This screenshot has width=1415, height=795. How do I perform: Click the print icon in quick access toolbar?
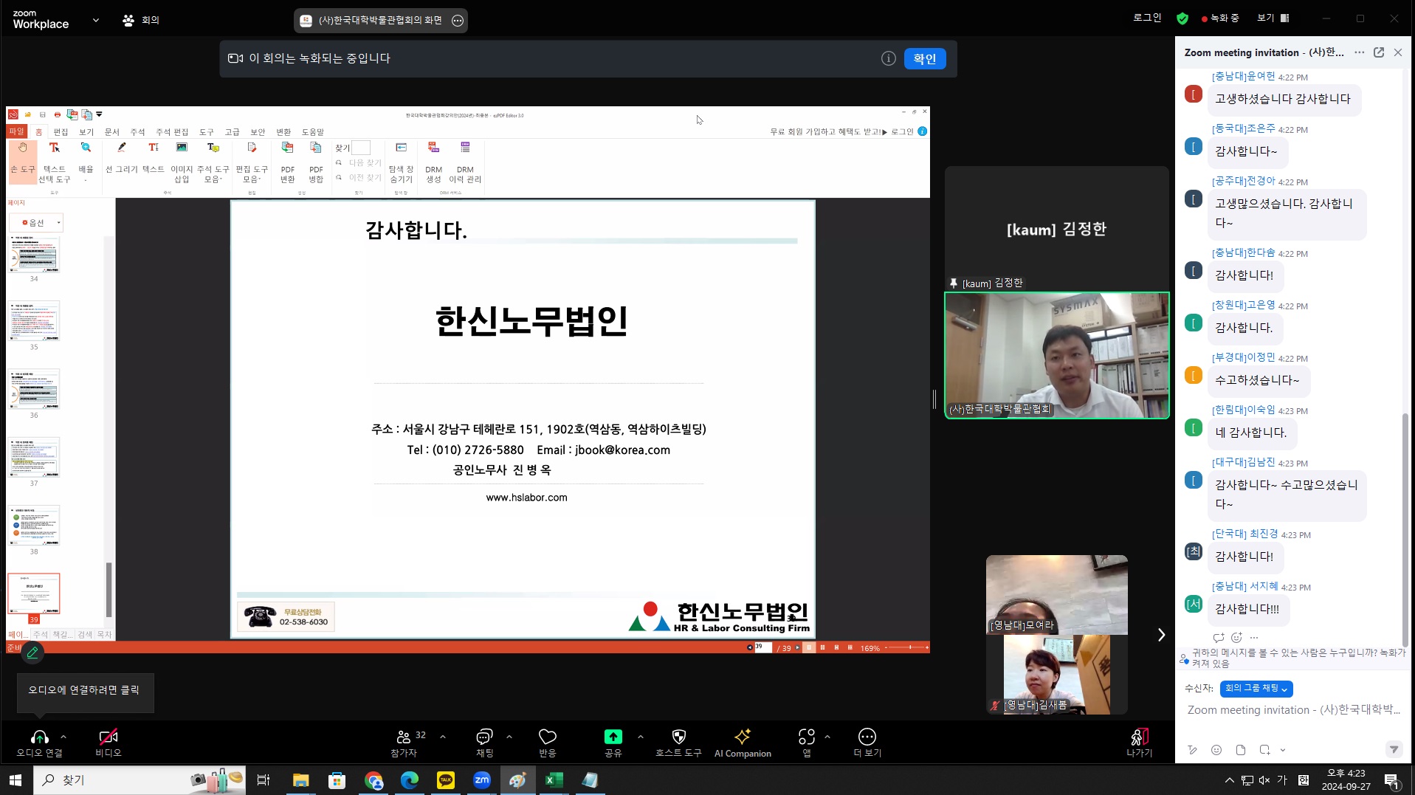coord(57,114)
